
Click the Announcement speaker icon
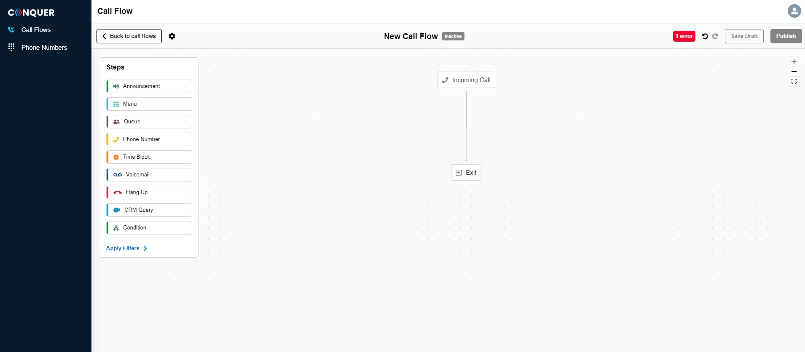point(116,86)
